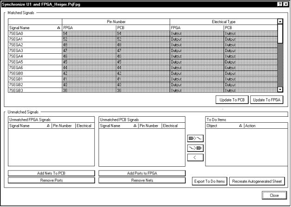The height and width of the screenshot is (207, 291).
Task: Click the Electrical Type group header
Action: coord(224,22)
